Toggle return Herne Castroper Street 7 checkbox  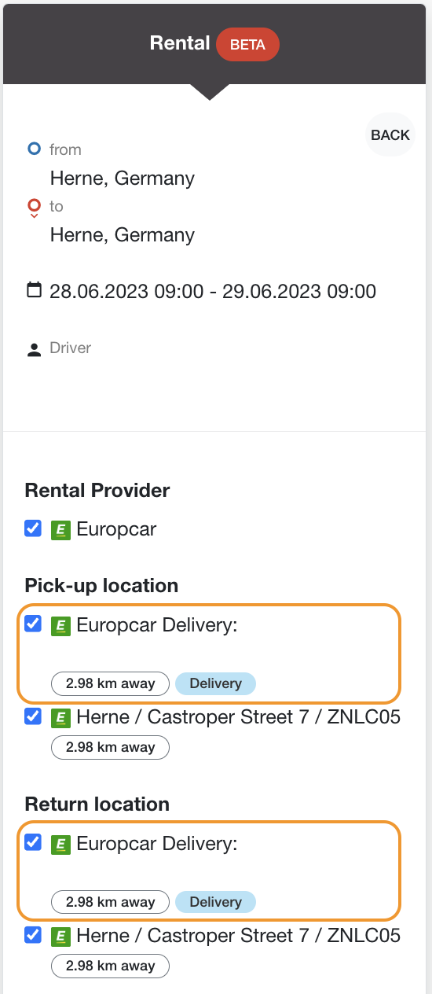tap(33, 935)
